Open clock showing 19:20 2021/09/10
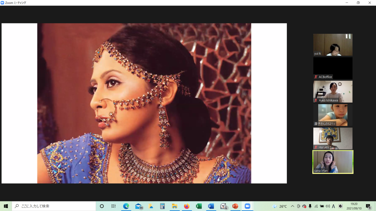 [354, 206]
